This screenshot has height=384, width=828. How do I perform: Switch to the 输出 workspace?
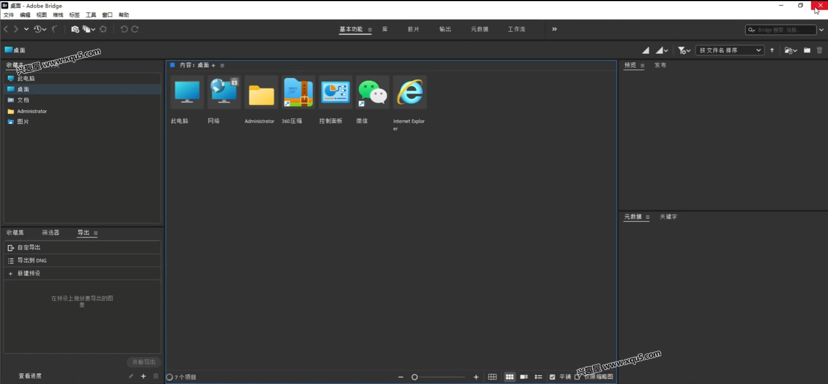click(445, 29)
